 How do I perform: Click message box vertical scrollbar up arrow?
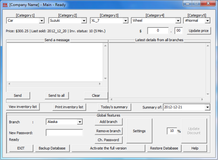click(105, 46)
